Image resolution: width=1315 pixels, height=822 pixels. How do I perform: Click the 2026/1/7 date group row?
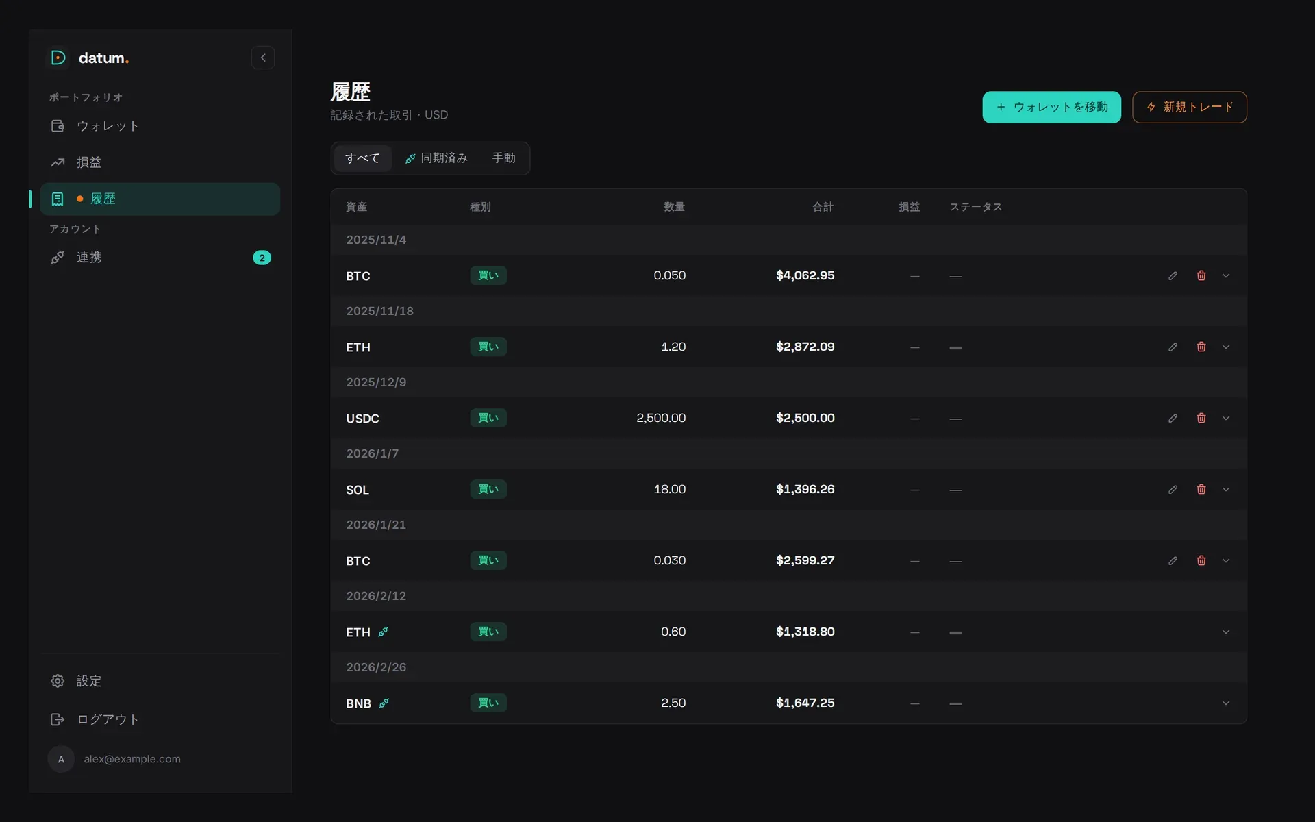pos(788,453)
